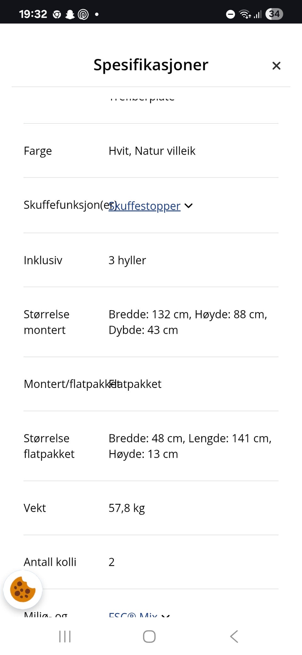Tap the battery level indicator showing 34

pyautogui.click(x=274, y=14)
